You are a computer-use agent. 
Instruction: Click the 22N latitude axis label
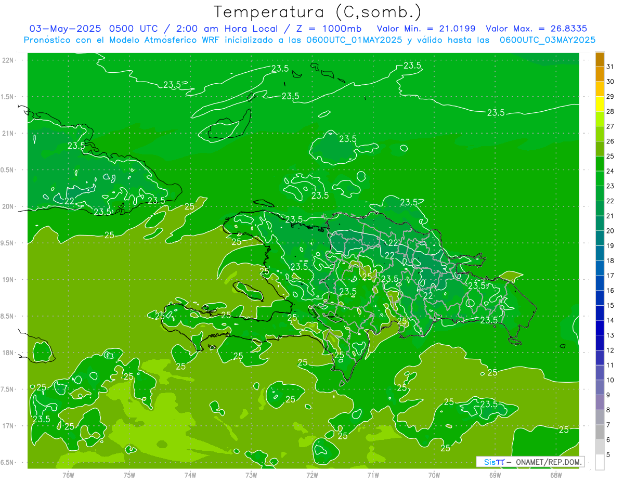click(x=9, y=60)
